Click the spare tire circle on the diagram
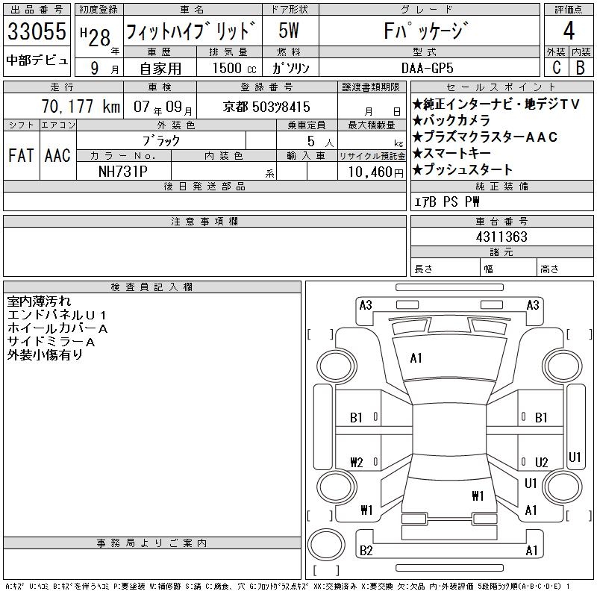The height and width of the screenshot is (597, 597). (326, 545)
